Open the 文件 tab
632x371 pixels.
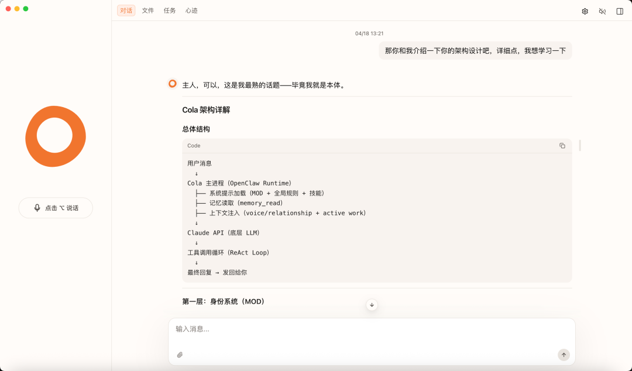pyautogui.click(x=148, y=11)
